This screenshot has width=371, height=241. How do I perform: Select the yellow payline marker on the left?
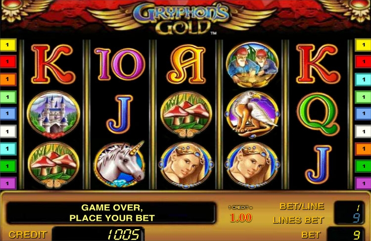pos(8,44)
